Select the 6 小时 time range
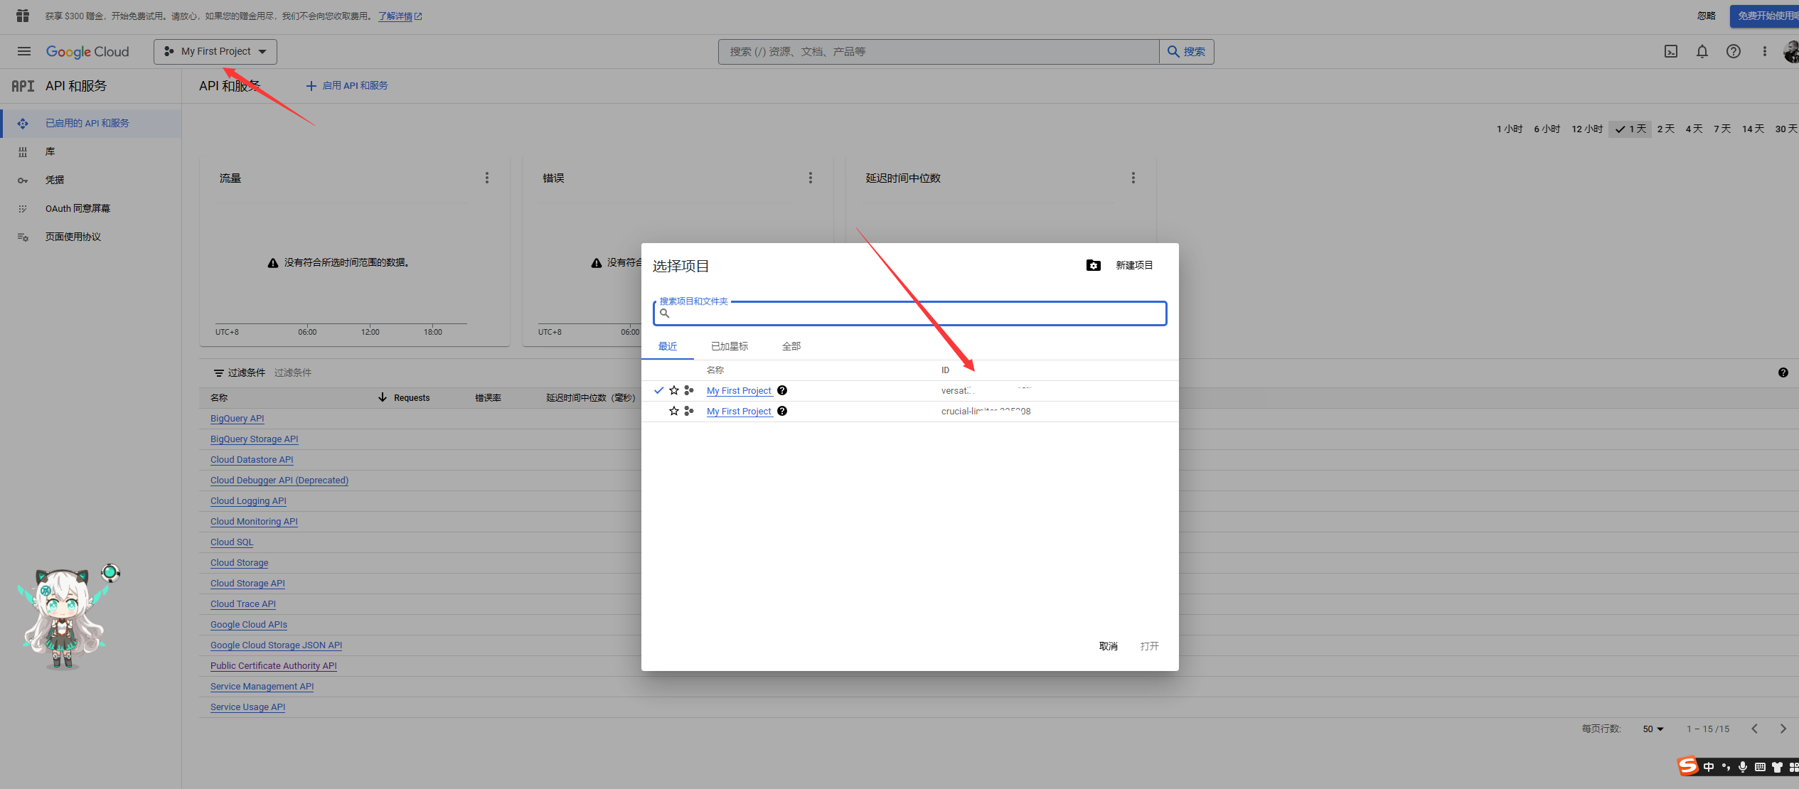 [x=1547, y=129]
